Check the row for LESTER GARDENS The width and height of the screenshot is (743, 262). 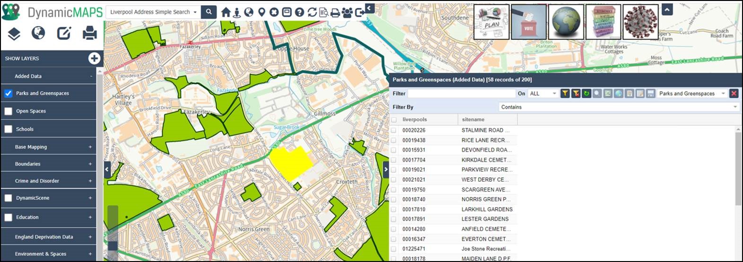pos(394,219)
